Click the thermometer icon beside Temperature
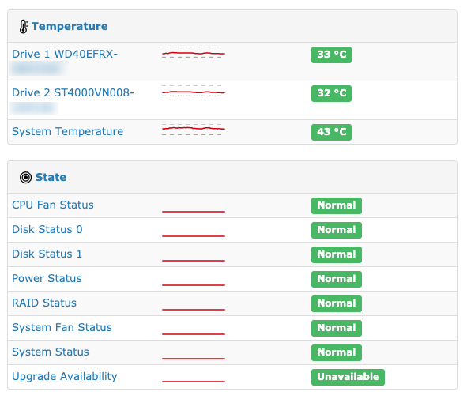This screenshot has height=399, width=467. coord(24,27)
